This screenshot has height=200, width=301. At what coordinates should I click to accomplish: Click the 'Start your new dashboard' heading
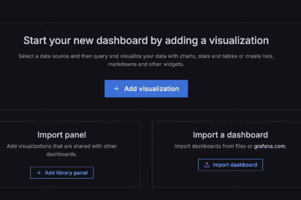(x=146, y=40)
